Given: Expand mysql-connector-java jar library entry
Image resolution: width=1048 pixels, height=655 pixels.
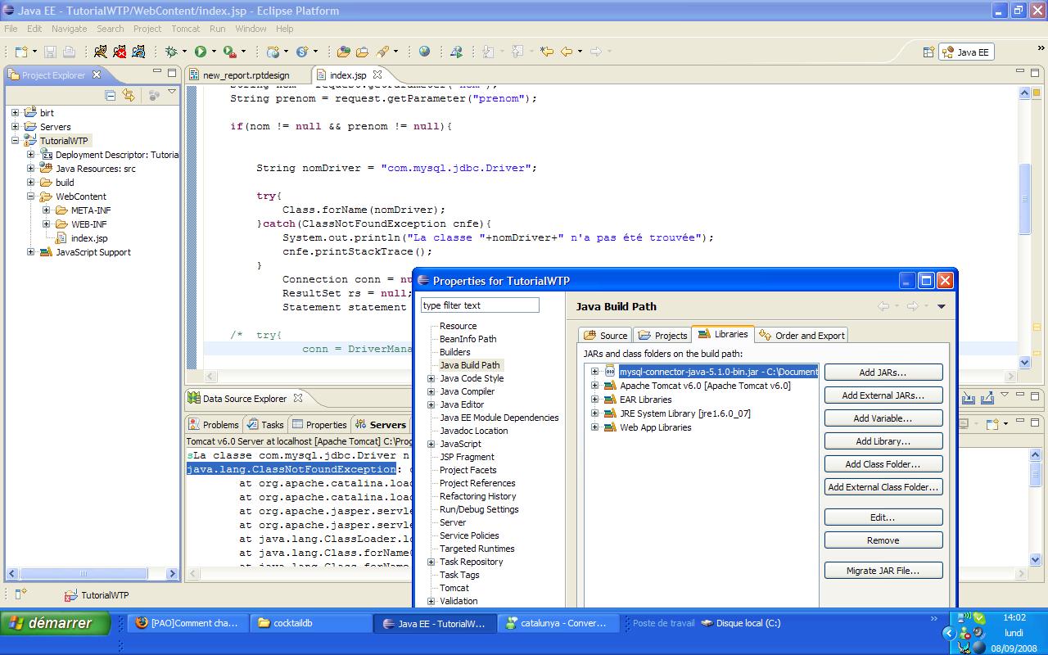Looking at the screenshot, I should pyautogui.click(x=594, y=372).
